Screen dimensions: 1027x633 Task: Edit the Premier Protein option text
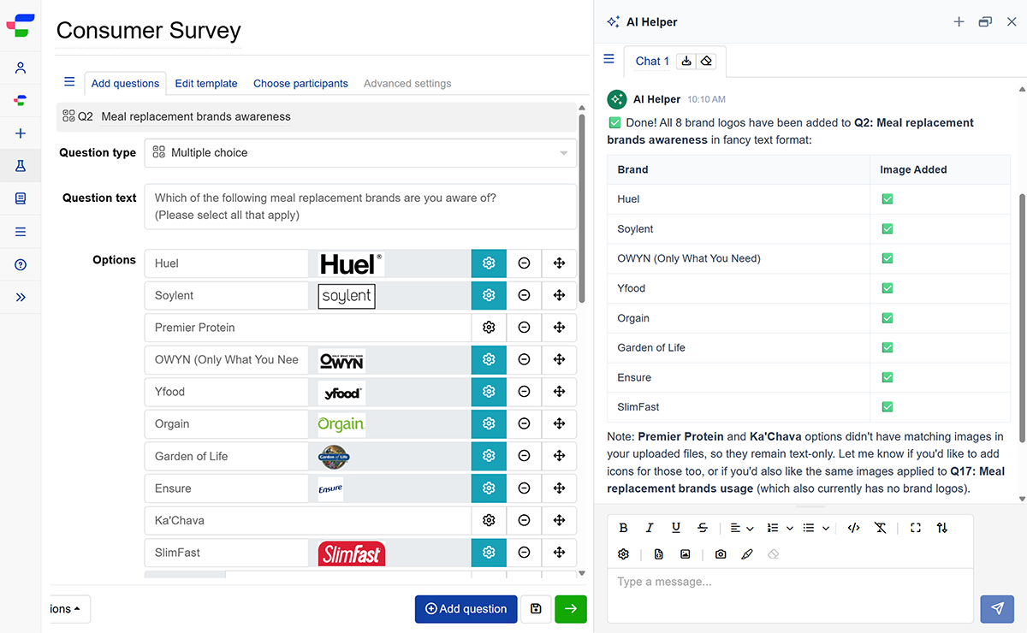point(308,328)
